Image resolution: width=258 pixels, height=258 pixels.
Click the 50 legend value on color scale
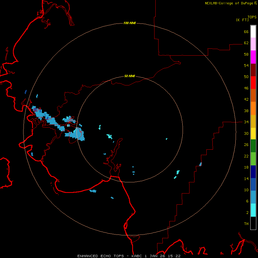pos(246,77)
